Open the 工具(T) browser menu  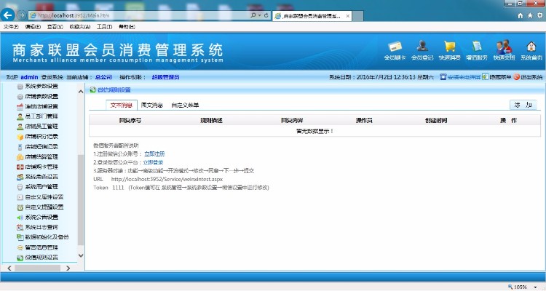(104, 26)
